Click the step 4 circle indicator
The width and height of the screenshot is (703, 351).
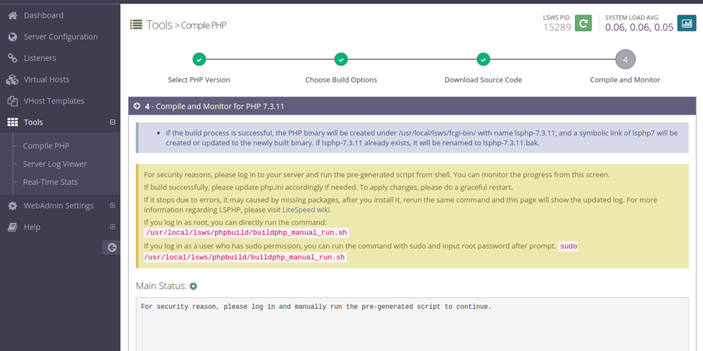625,60
